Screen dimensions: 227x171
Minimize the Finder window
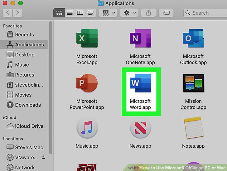click(x=13, y=3)
